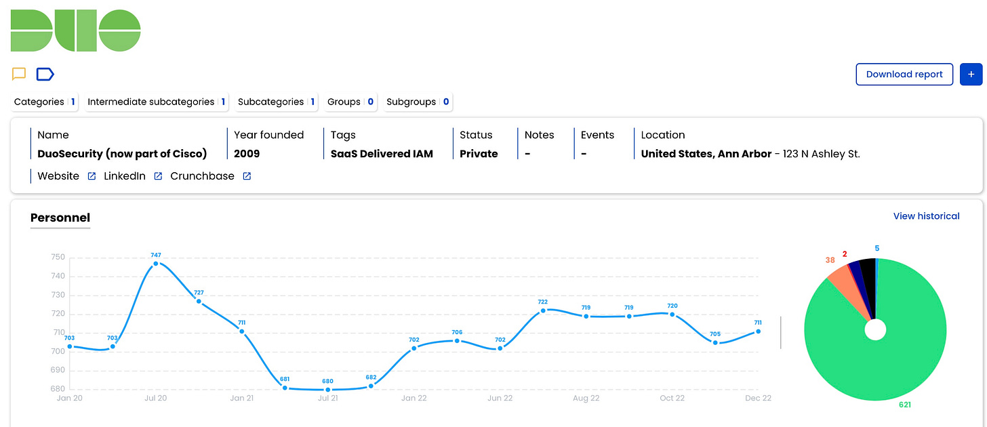Click company name DuoSecurity (now part of Cisco)
This screenshot has width=987, height=427.
point(122,154)
